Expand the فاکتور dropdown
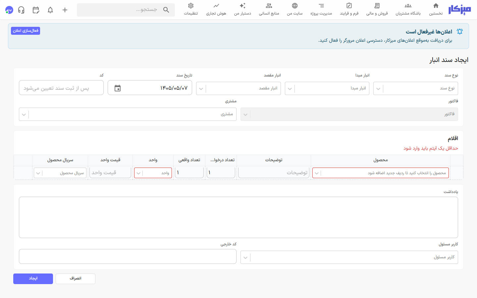 (x=245, y=115)
